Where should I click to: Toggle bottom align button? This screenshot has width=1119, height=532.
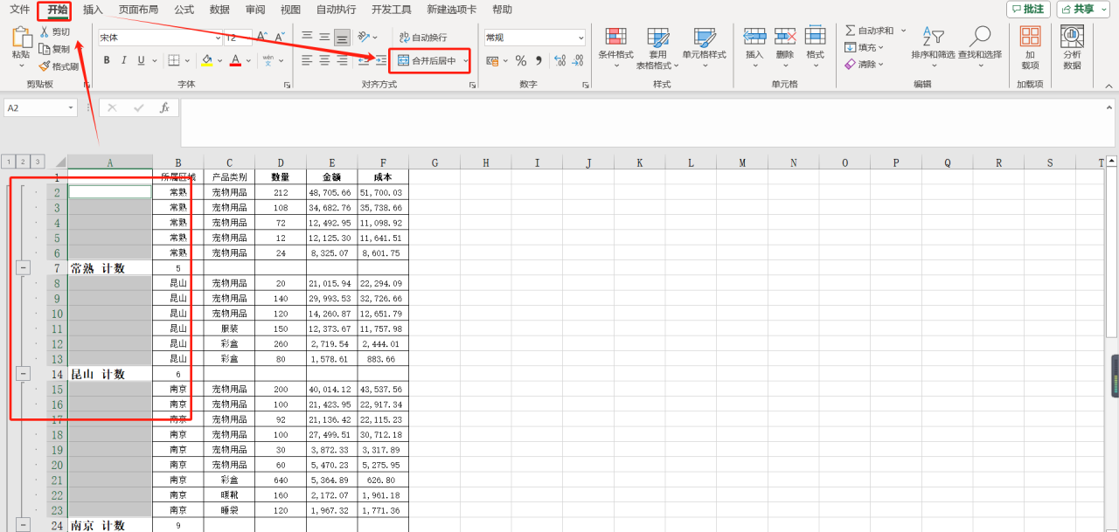(342, 37)
